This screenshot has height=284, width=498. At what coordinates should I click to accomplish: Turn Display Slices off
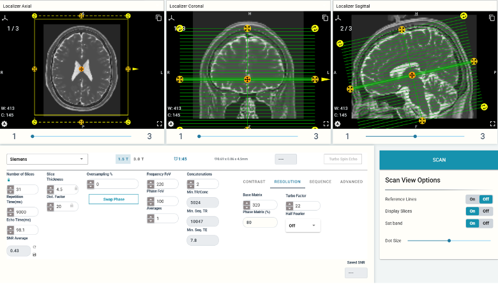[486, 211]
